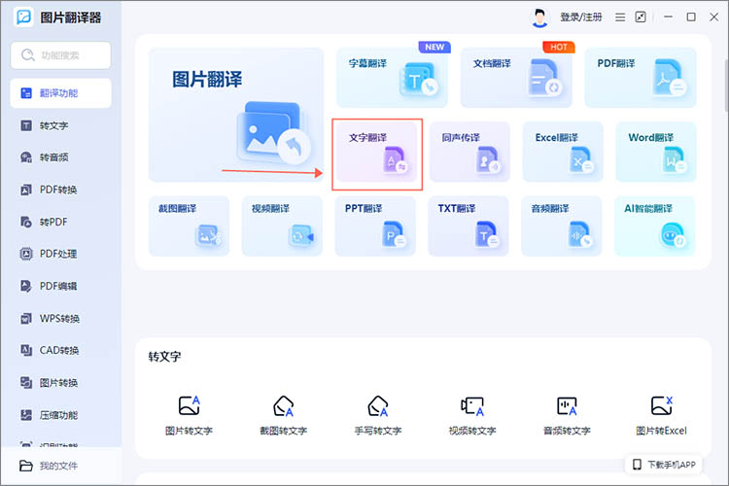Open the TXT翻译 tile

pos(469,226)
